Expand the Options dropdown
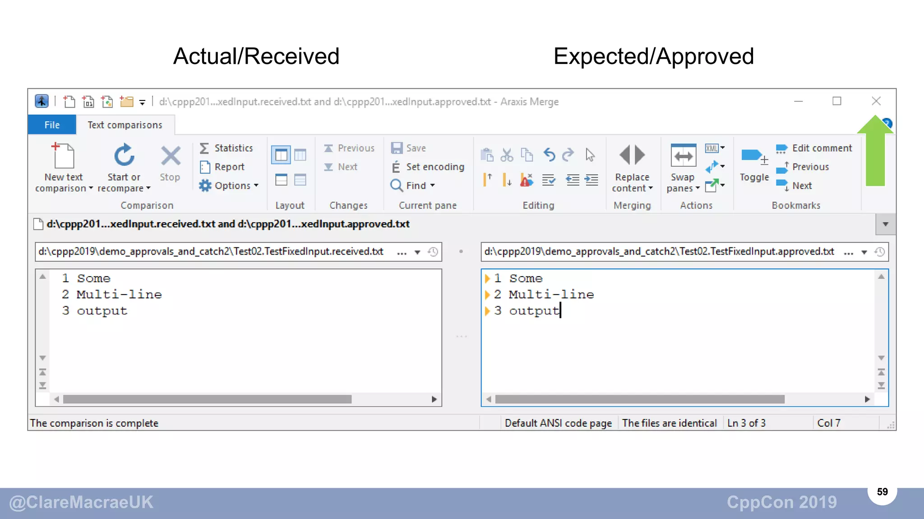Screen dimensions: 924x519 (229, 186)
